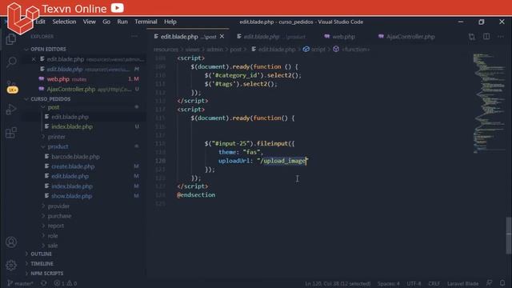Click the open changes compare icon
512x288 pixels.
coord(472,37)
